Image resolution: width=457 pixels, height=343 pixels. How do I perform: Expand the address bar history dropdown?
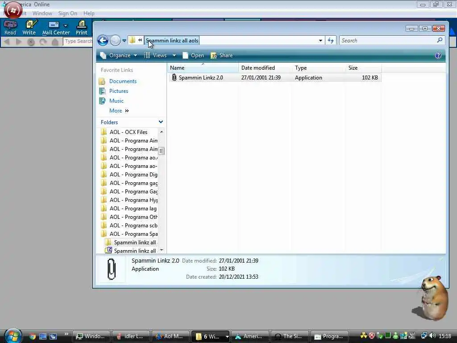point(320,41)
